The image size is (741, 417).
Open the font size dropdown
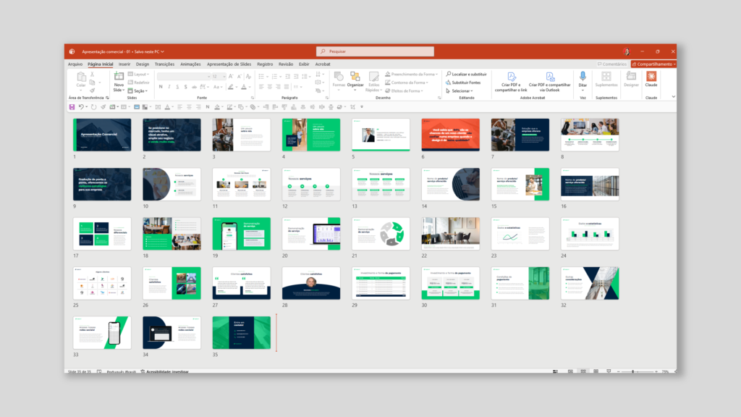[224, 77]
